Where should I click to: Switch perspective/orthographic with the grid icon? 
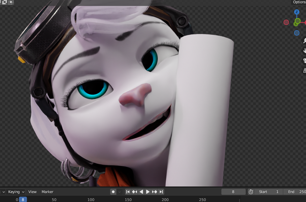(x=304, y=70)
